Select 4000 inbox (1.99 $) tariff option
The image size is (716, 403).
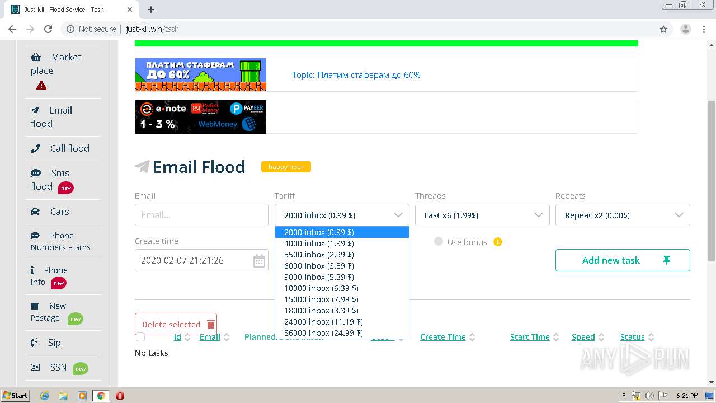[342, 243]
